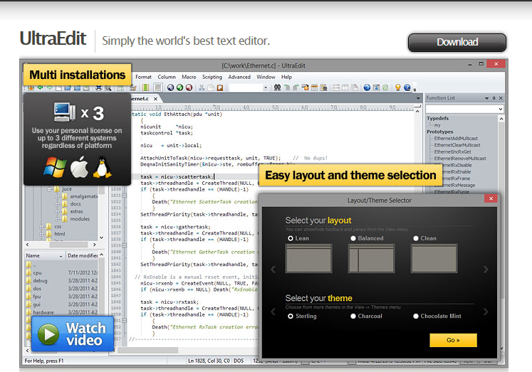Click the Watch video button
This screenshot has height=372, width=532.
(x=73, y=334)
